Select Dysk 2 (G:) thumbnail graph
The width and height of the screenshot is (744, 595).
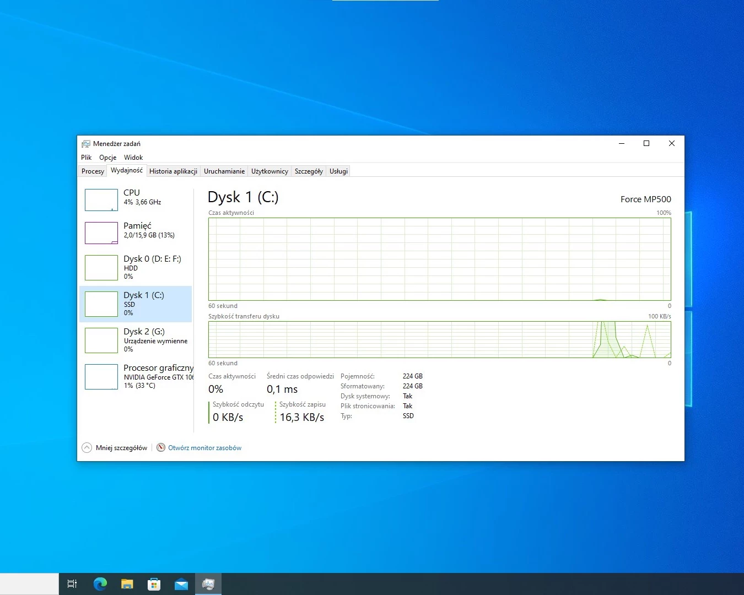pos(101,340)
